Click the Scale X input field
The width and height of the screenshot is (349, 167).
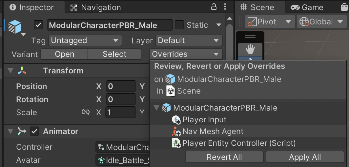click(121, 112)
